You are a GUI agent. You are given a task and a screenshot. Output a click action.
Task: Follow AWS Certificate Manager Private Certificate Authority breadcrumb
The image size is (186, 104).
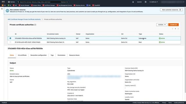coord(24,19)
